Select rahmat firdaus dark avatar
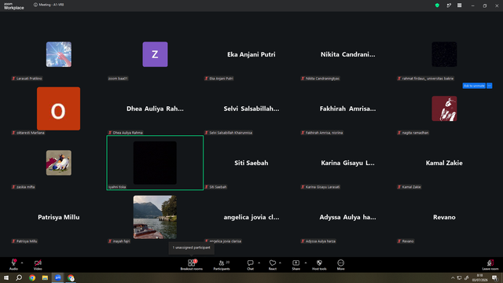503x283 pixels. click(444, 54)
